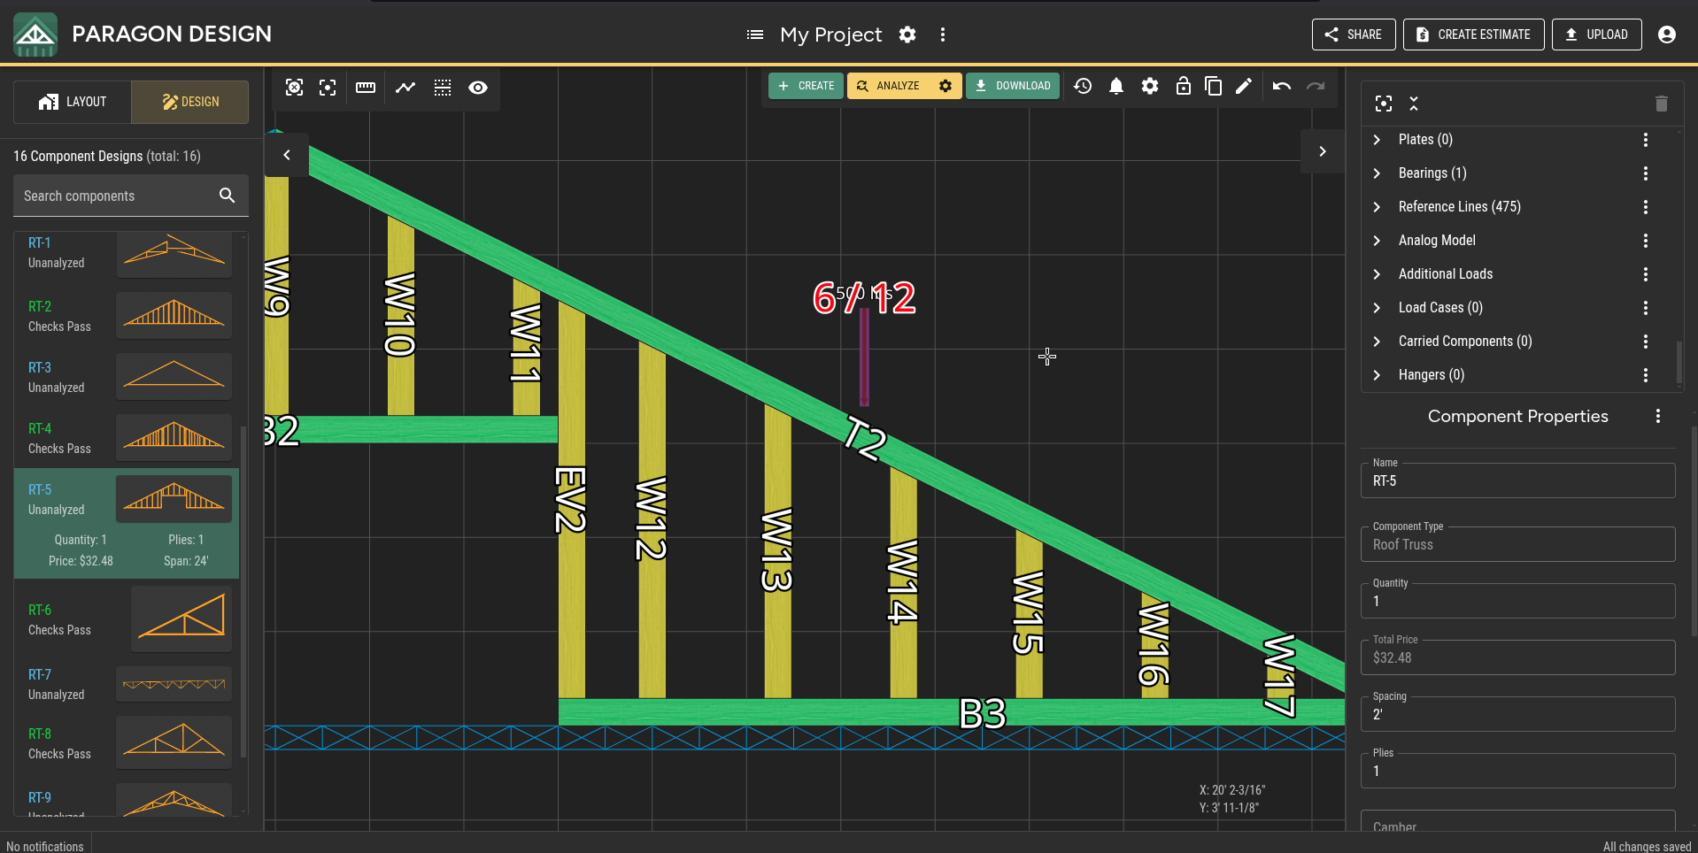Image resolution: width=1698 pixels, height=853 pixels.
Task: Click the undo arrow
Action: (x=1282, y=86)
